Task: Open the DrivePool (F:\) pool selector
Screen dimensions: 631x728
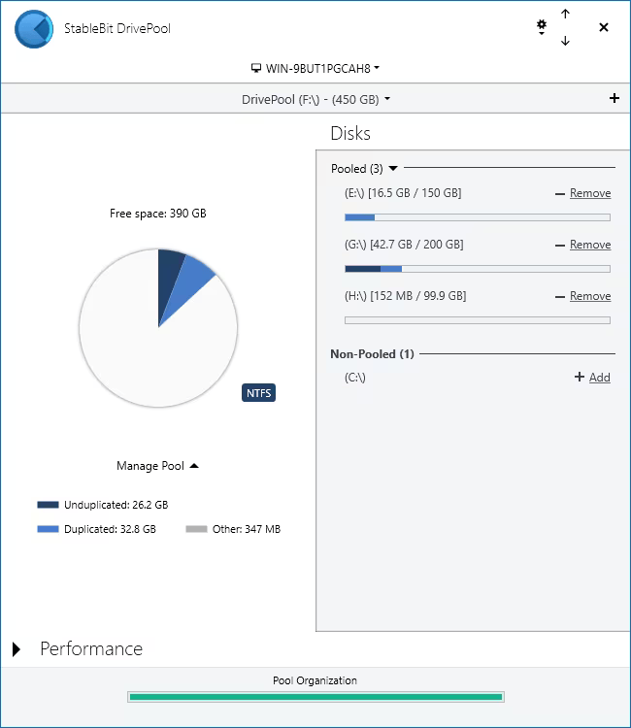Action: coord(315,99)
